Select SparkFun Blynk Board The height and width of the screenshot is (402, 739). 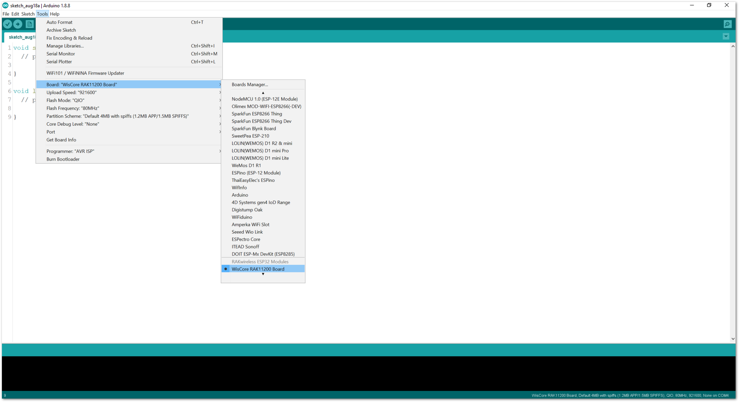tap(263, 128)
